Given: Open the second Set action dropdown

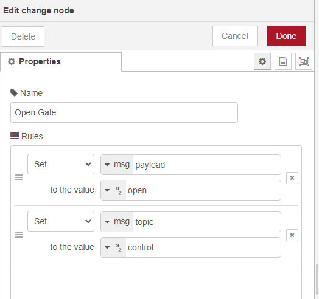Looking at the screenshot, I should (61, 221).
